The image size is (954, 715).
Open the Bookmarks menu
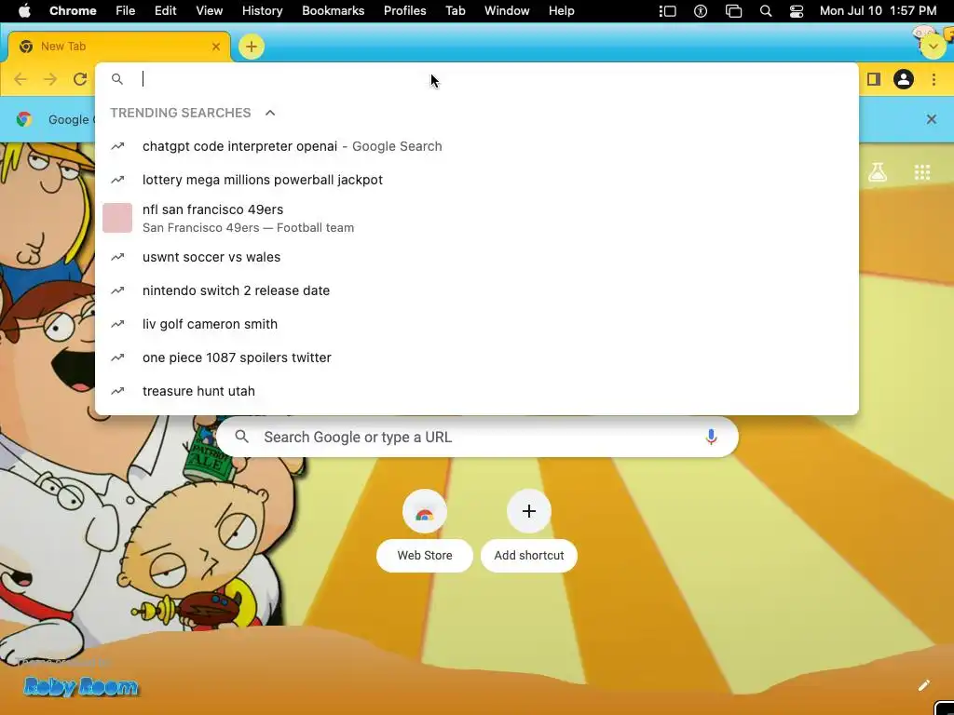click(333, 11)
